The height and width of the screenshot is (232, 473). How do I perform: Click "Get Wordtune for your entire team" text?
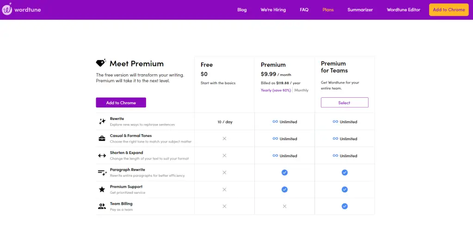click(340, 85)
